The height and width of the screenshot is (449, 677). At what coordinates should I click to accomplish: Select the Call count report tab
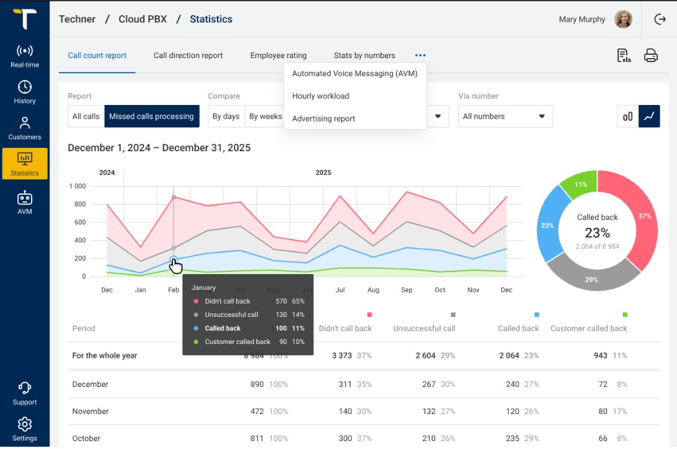coord(97,55)
